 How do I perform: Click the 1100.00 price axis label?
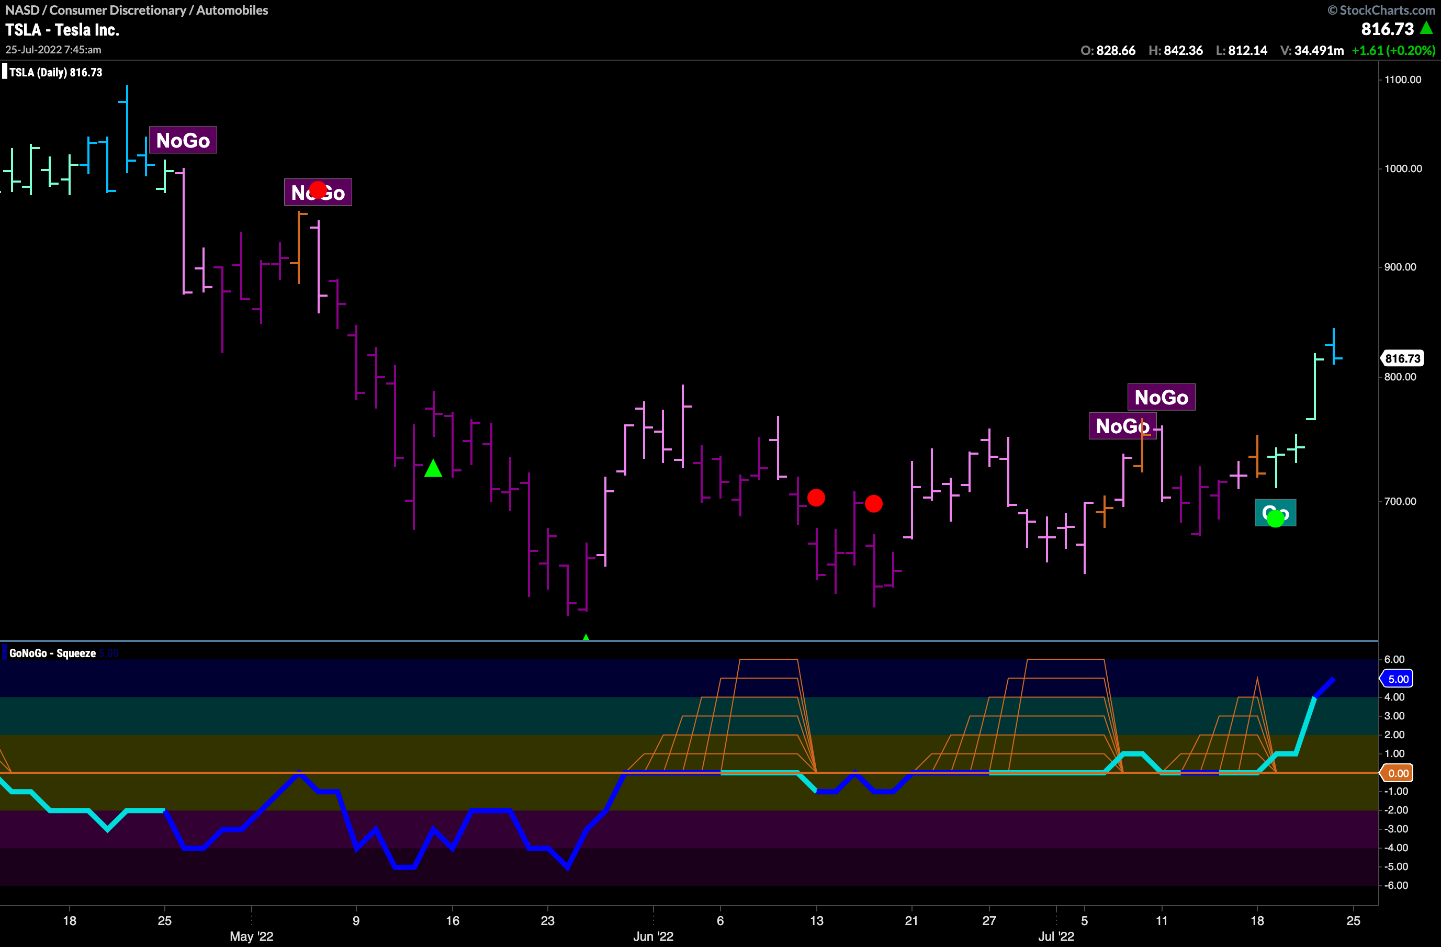pos(1403,80)
